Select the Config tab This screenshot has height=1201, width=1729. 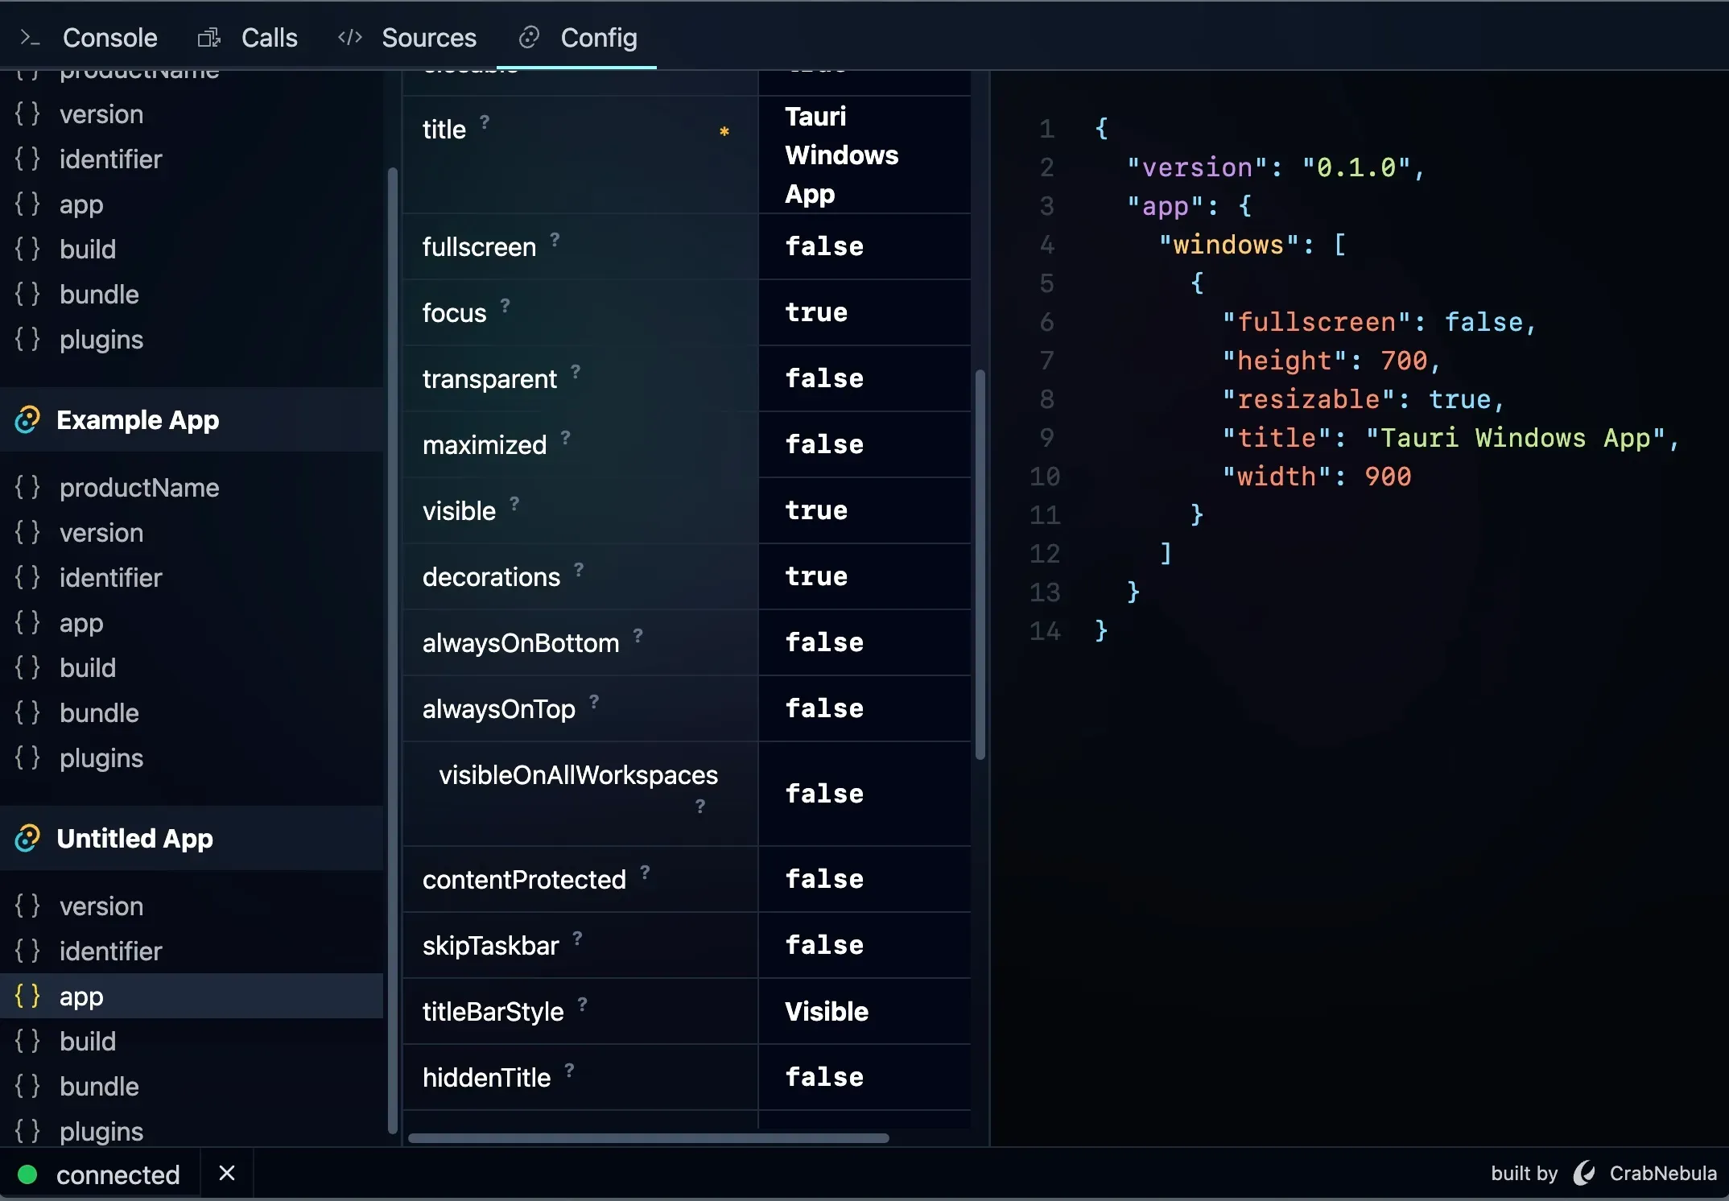coord(577,37)
